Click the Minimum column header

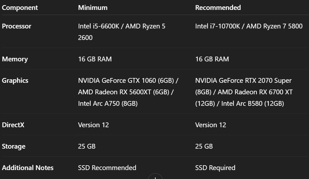click(x=93, y=7)
